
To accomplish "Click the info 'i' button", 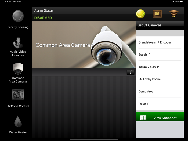I will [131, 72].
